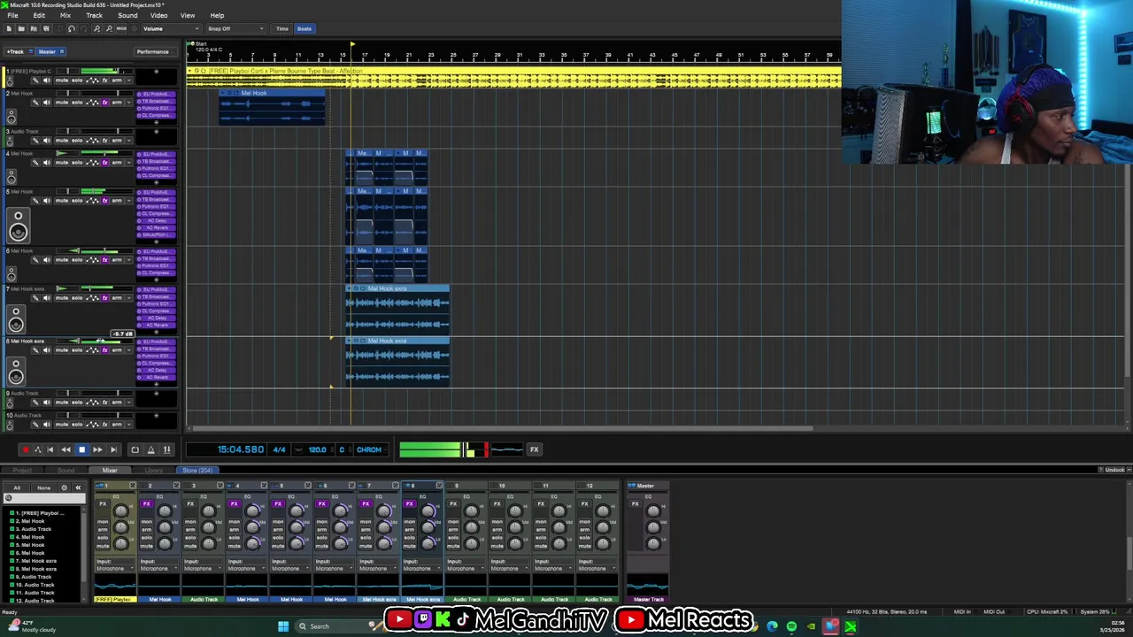Click the All button in mixer list
1133x637 pixels.
17,487
